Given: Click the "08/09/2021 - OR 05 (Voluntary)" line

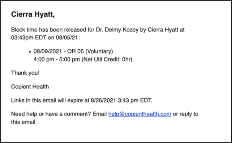Looking at the screenshot, I should point(73,51).
